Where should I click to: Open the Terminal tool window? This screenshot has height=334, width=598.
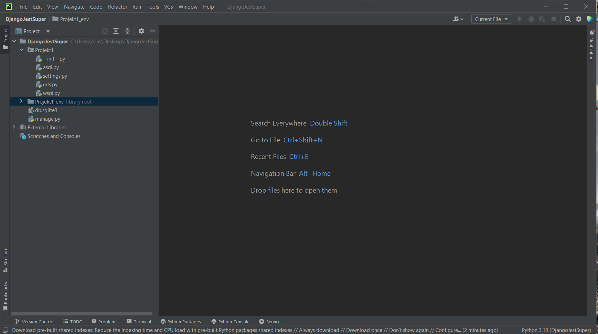139,322
